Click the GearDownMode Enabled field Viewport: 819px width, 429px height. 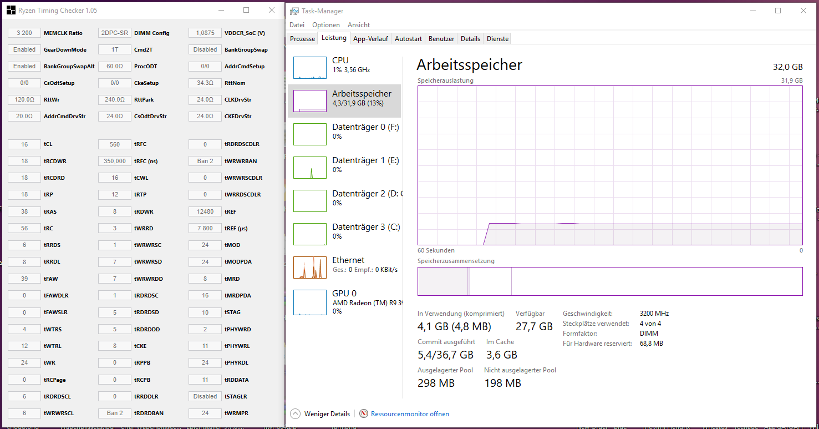click(x=24, y=49)
